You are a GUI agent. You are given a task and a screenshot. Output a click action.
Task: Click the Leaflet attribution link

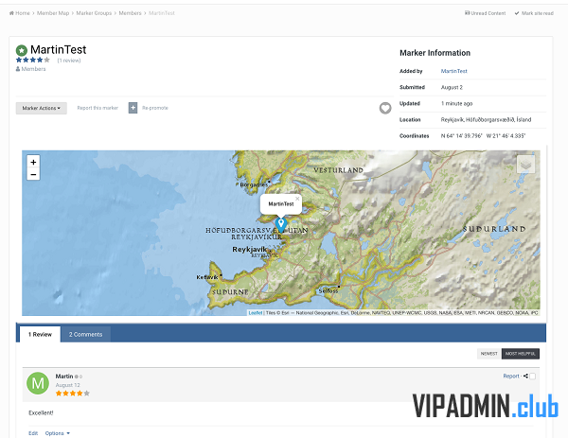click(256, 313)
